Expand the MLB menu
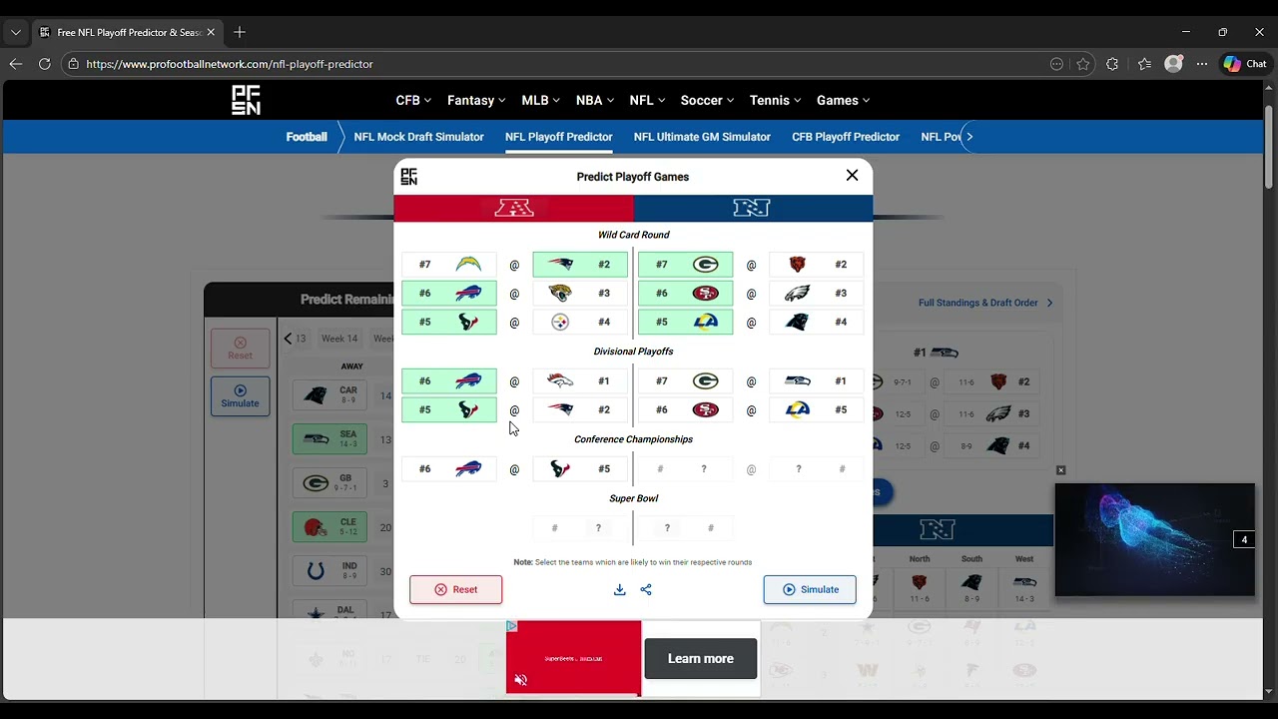1278x719 pixels. point(540,100)
